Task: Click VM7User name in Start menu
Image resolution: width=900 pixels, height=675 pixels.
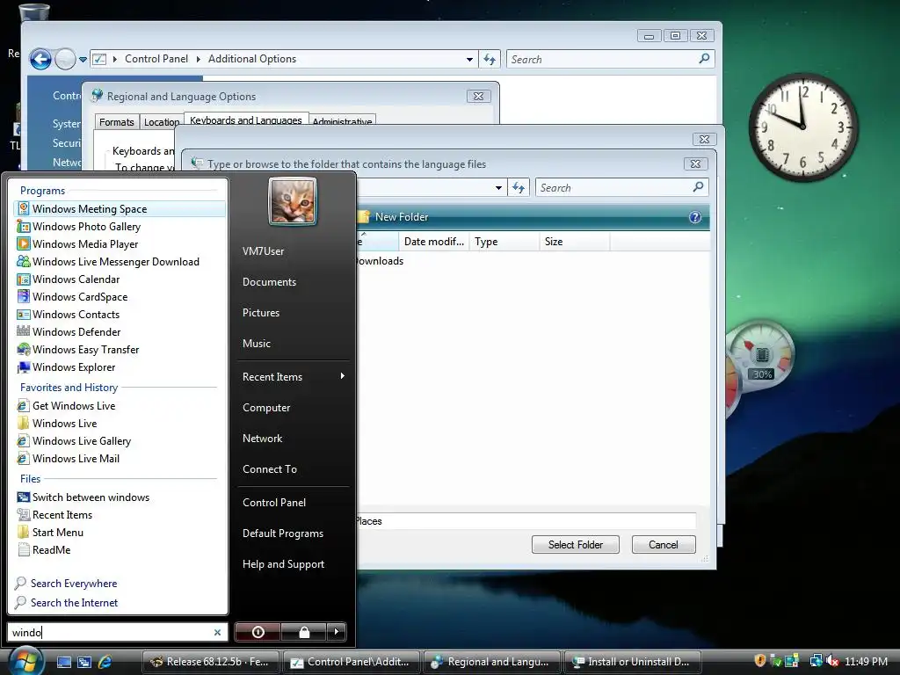Action: pos(263,250)
